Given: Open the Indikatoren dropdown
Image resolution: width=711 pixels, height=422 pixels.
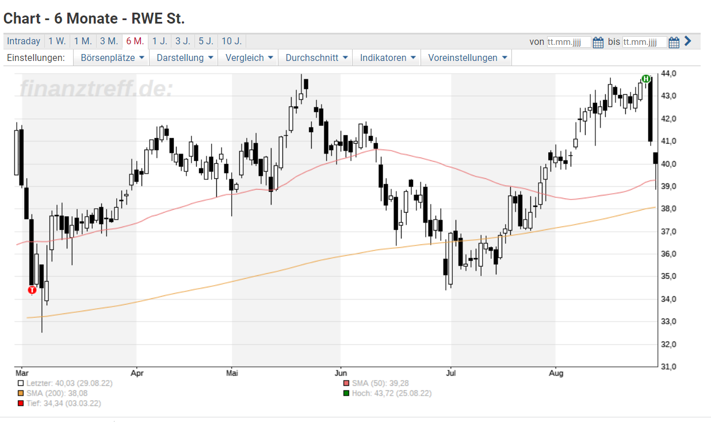Looking at the screenshot, I should pyautogui.click(x=387, y=57).
